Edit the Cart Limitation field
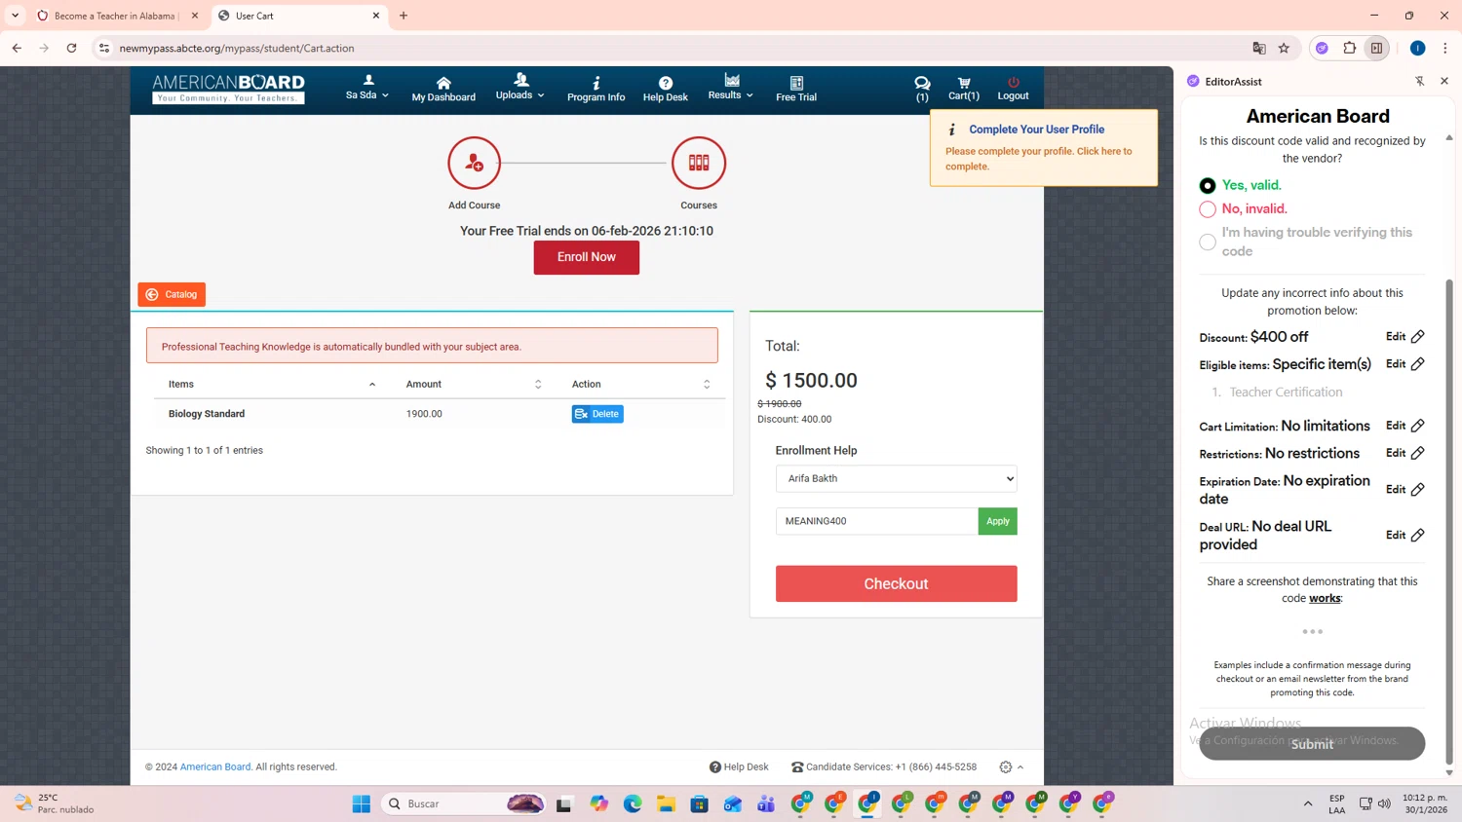 (1404, 426)
